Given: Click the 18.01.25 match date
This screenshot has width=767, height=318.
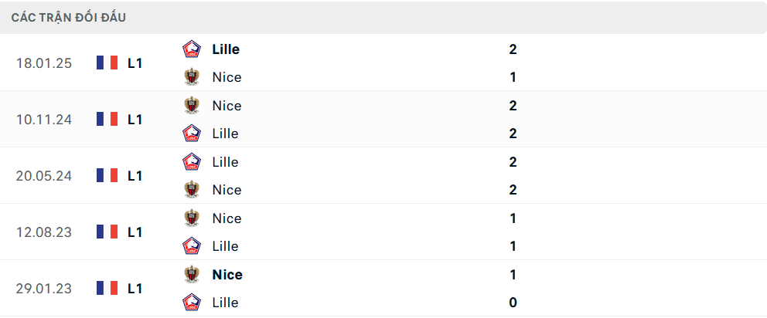Looking at the screenshot, I should click(44, 63).
